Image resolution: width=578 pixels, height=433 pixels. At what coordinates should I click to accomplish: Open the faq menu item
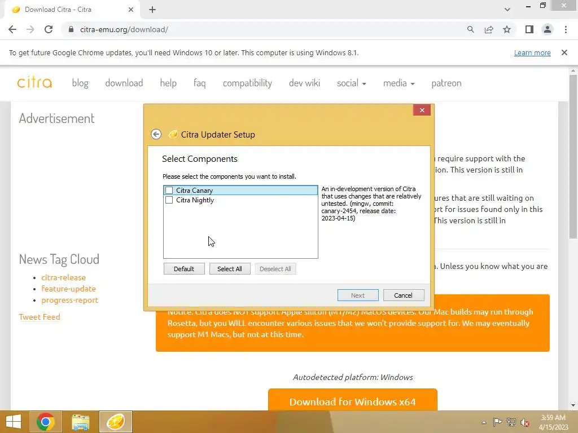click(x=199, y=83)
